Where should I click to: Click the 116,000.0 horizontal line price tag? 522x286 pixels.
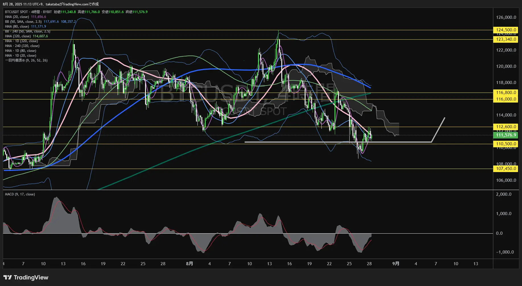point(506,99)
